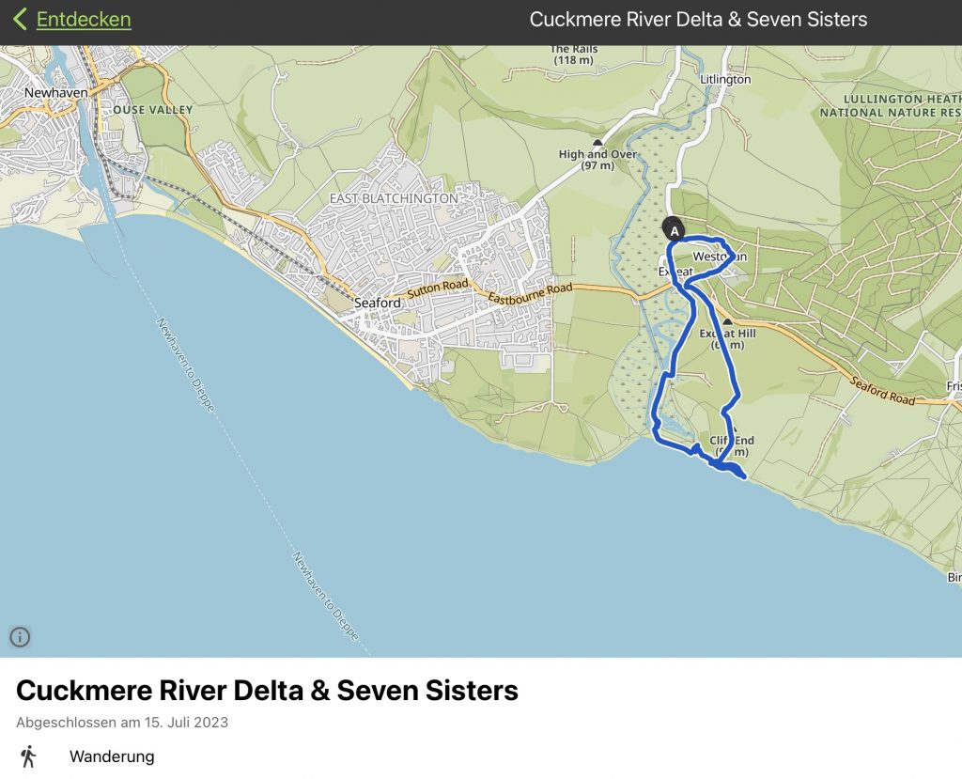Tap the header title in top bar

point(698,19)
